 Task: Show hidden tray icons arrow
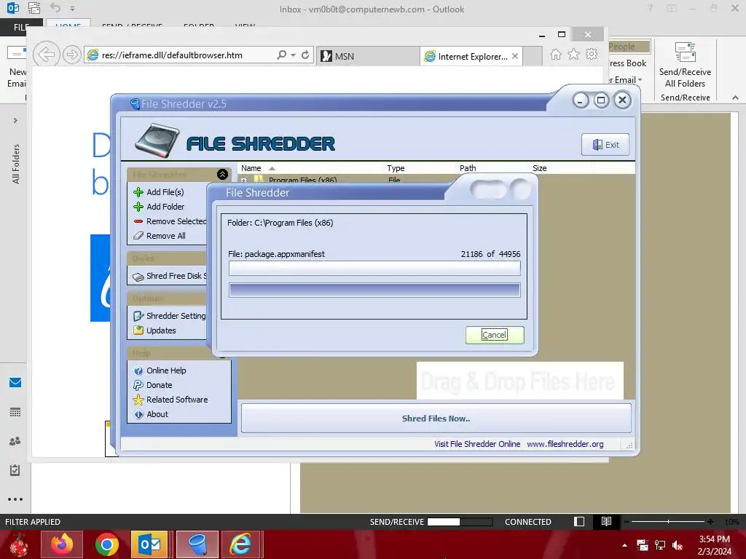[x=624, y=545]
